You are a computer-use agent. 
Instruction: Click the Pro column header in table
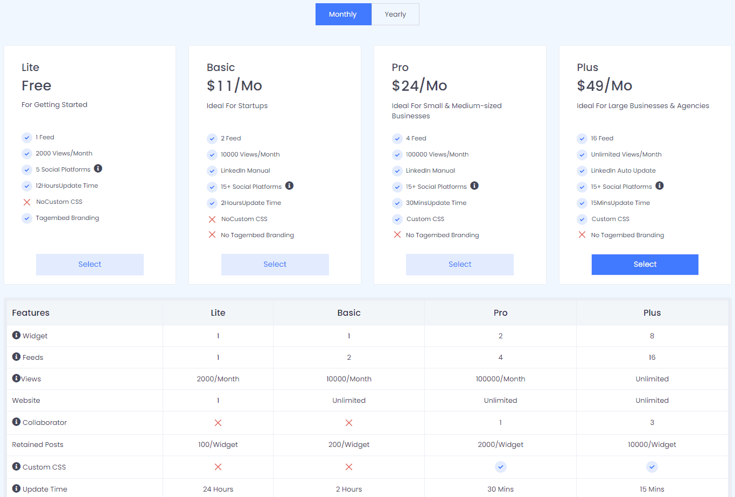coord(501,313)
